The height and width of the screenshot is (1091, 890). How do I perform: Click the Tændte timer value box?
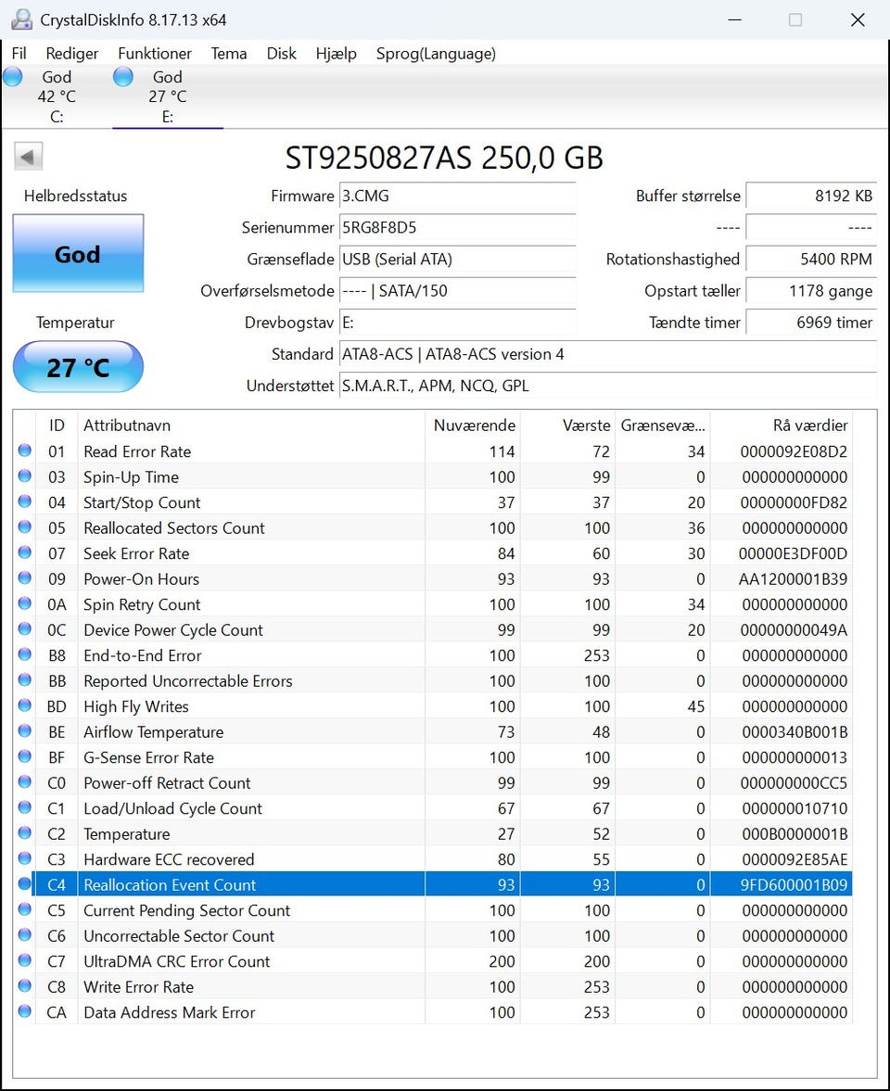(x=810, y=323)
